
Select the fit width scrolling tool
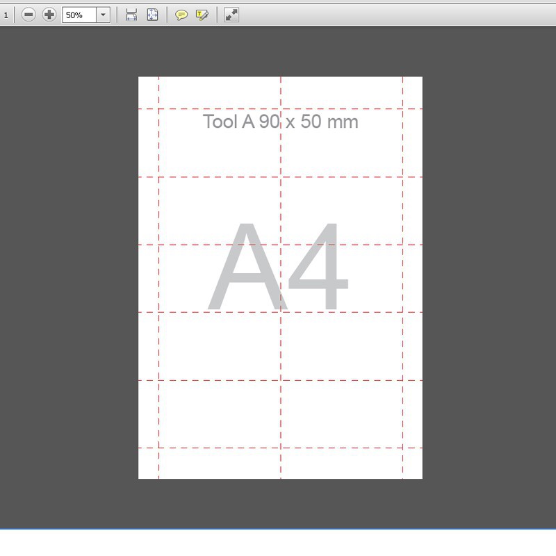(x=131, y=15)
